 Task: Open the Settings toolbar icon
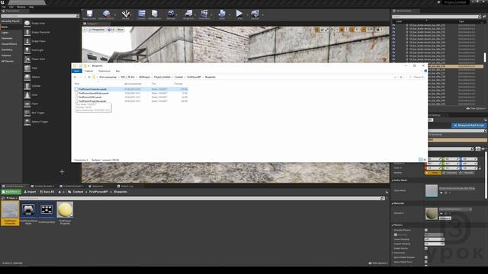coord(171,14)
